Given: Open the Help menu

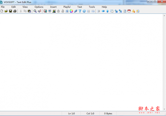Looking at the screenshot, I should pyautogui.click(x=104, y=7).
